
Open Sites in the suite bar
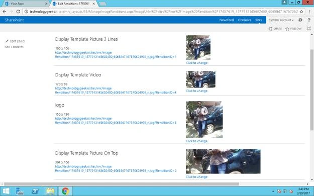point(259,20)
